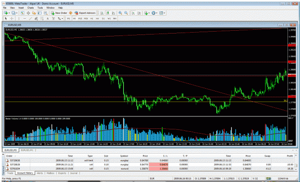
Task: Select the Vertical Line drawing tool
Action: (x=19, y=19)
